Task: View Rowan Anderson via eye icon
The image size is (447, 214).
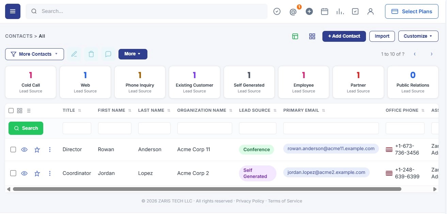Action: point(24,149)
